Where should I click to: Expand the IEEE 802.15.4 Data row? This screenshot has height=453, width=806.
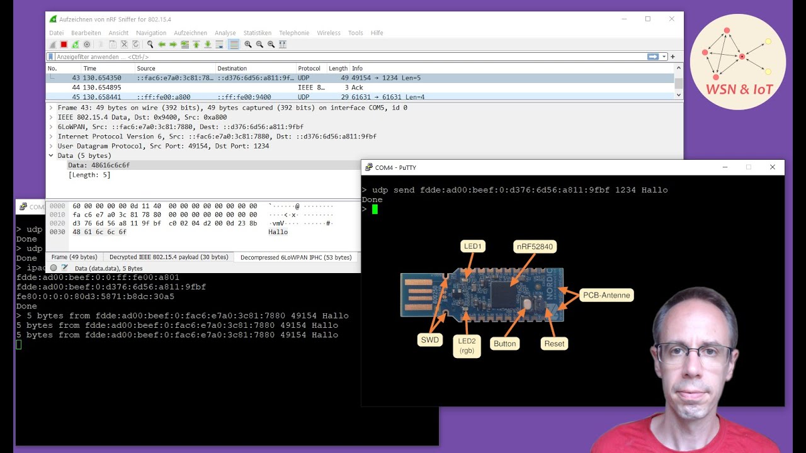[x=51, y=117]
